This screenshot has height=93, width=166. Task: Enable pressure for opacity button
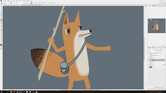(32, 3)
